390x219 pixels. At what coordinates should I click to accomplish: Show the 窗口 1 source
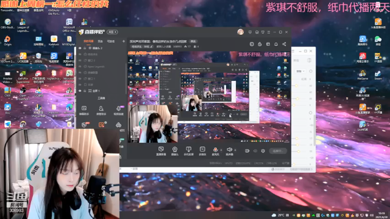80,78
